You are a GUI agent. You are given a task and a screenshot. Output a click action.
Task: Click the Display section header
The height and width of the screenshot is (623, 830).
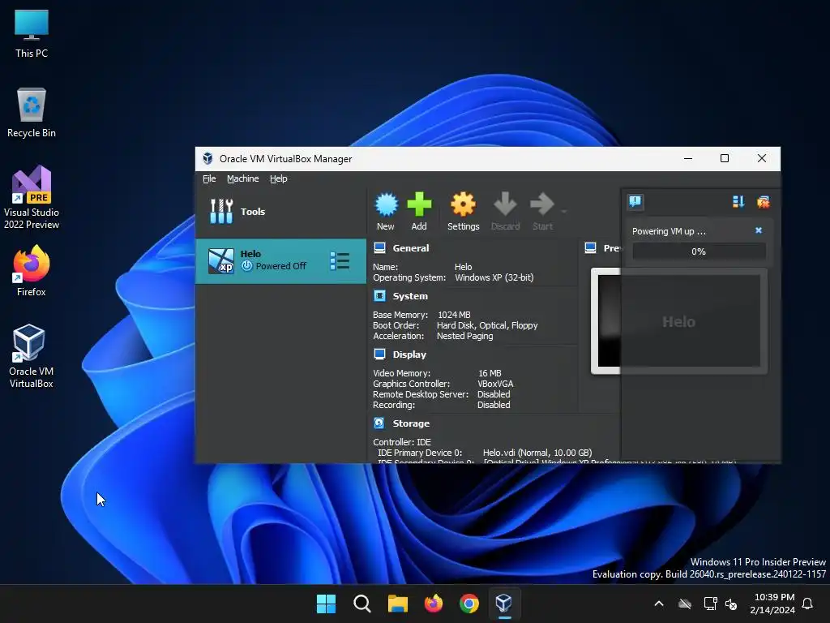click(x=409, y=354)
